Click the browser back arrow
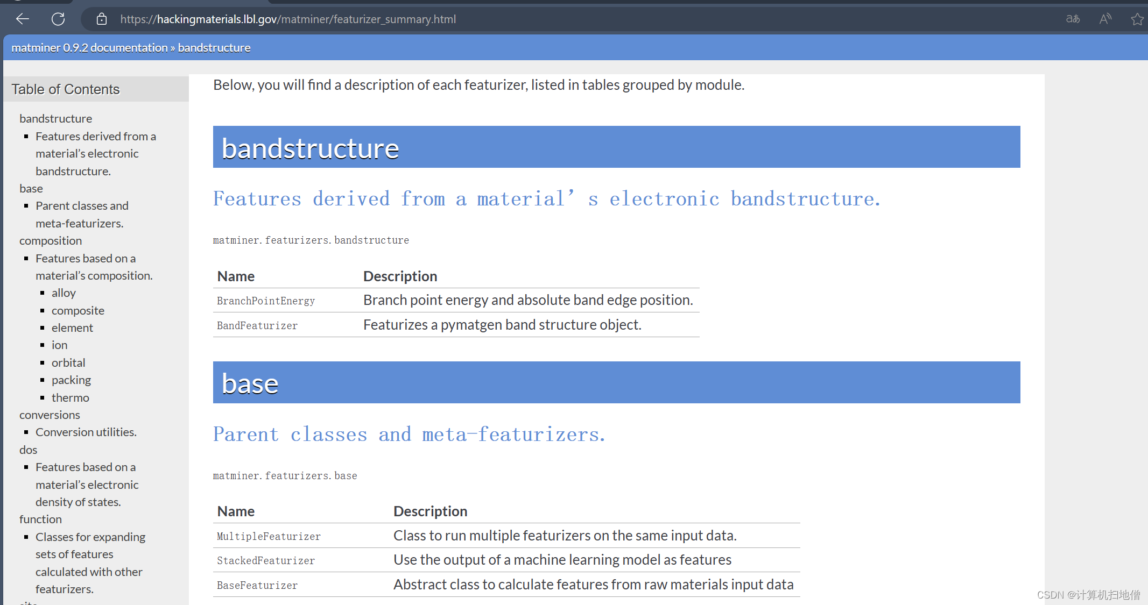 point(23,19)
